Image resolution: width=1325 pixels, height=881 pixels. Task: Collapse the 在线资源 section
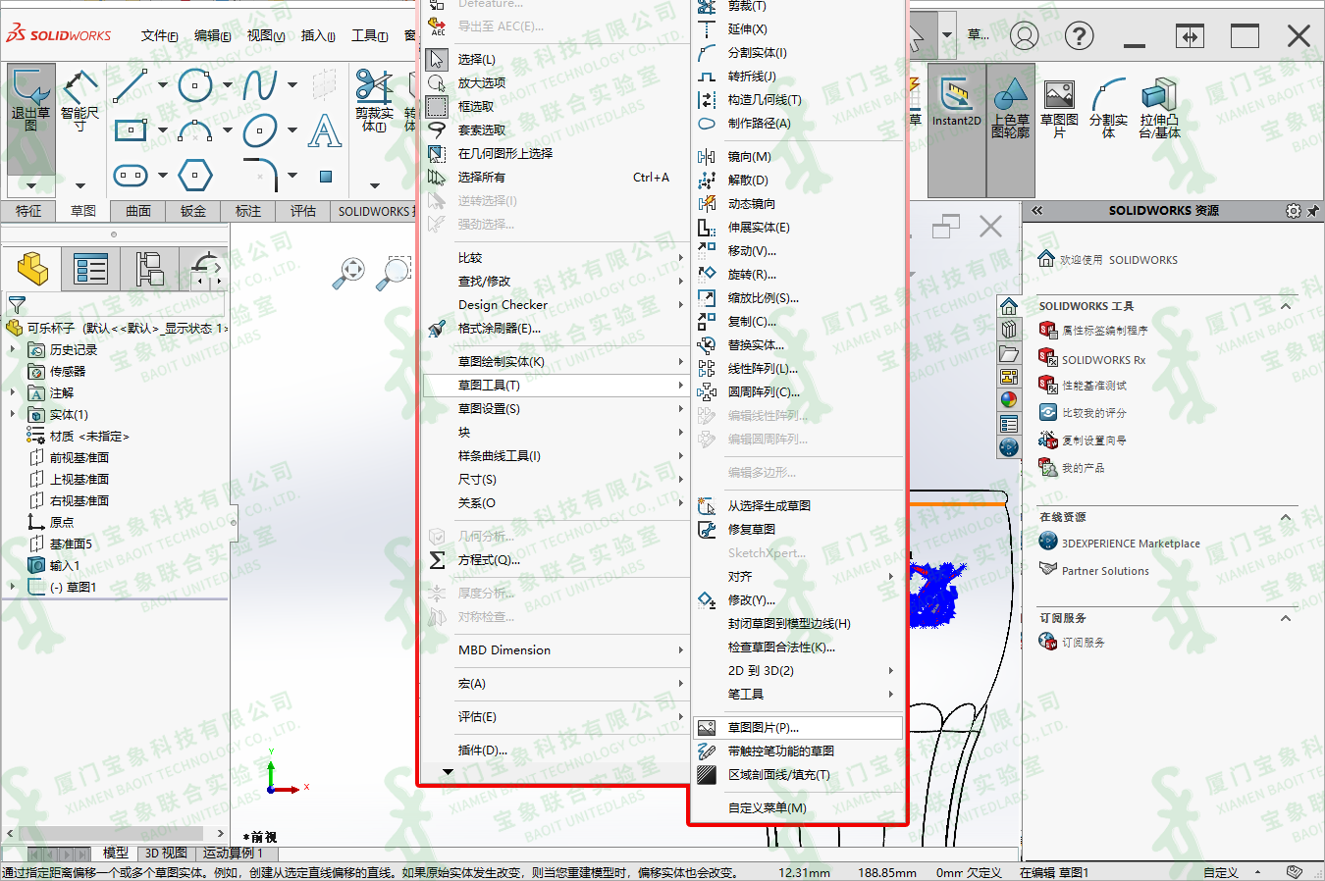click(x=1286, y=517)
